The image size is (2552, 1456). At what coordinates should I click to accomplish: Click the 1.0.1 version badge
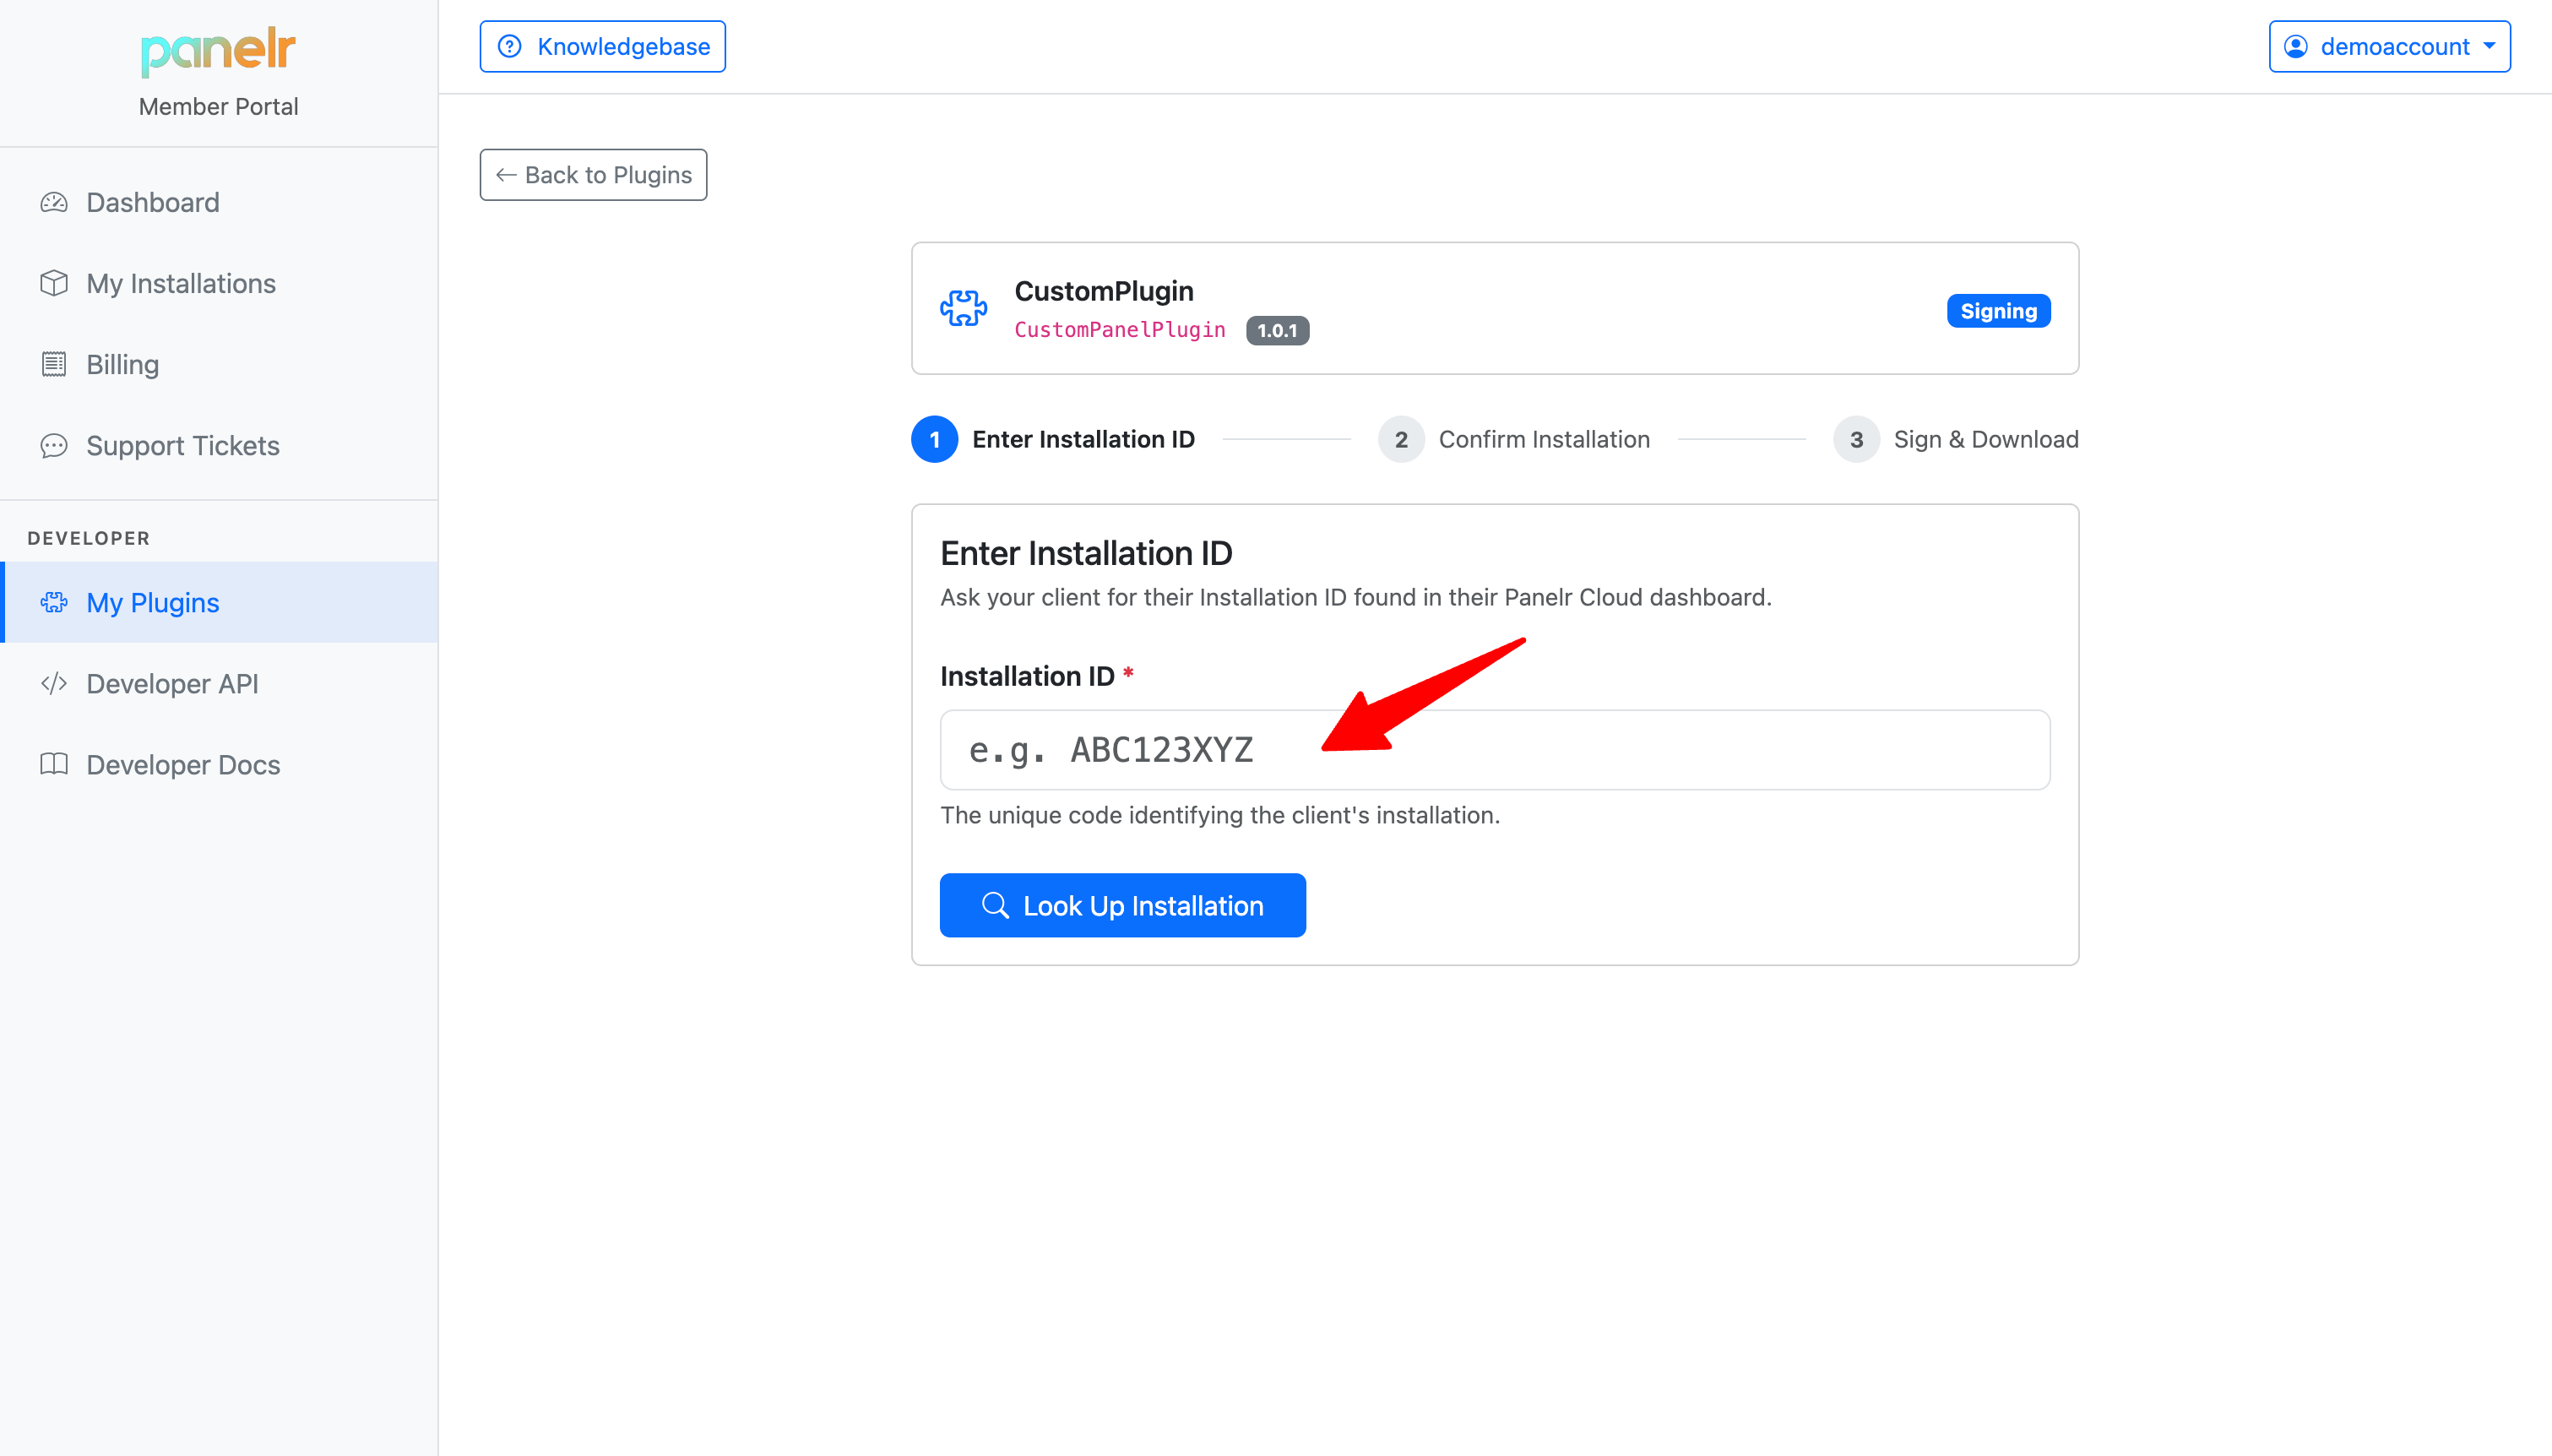1278,330
